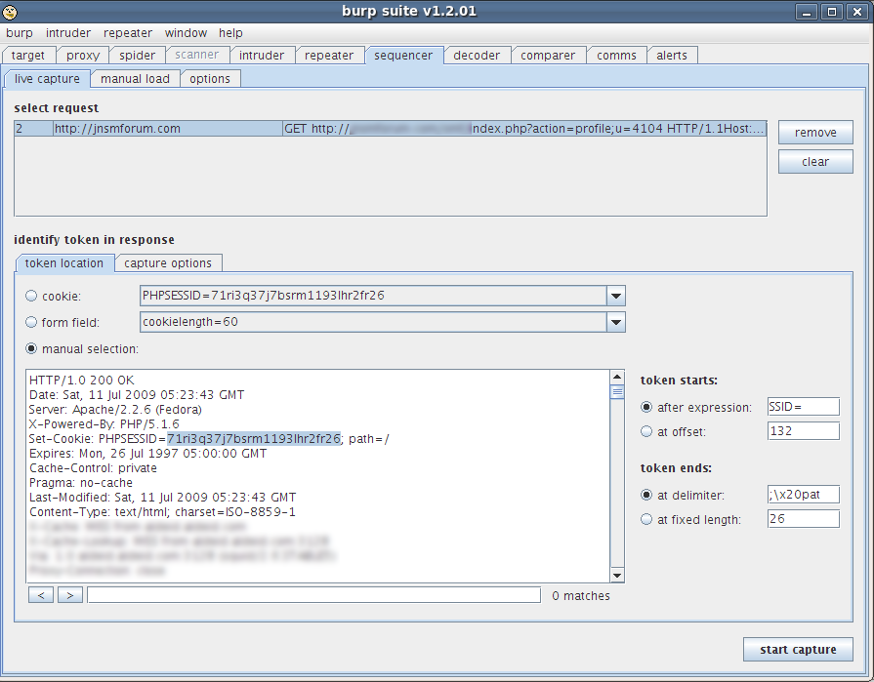Expand the PHPSESSID cookie dropdown
The width and height of the screenshot is (874, 682).
coord(615,296)
